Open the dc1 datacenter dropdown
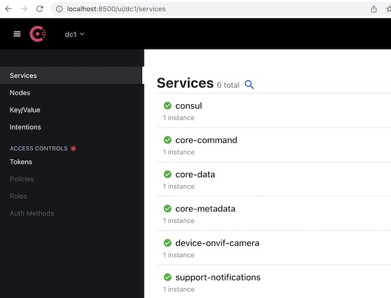 pyautogui.click(x=74, y=34)
